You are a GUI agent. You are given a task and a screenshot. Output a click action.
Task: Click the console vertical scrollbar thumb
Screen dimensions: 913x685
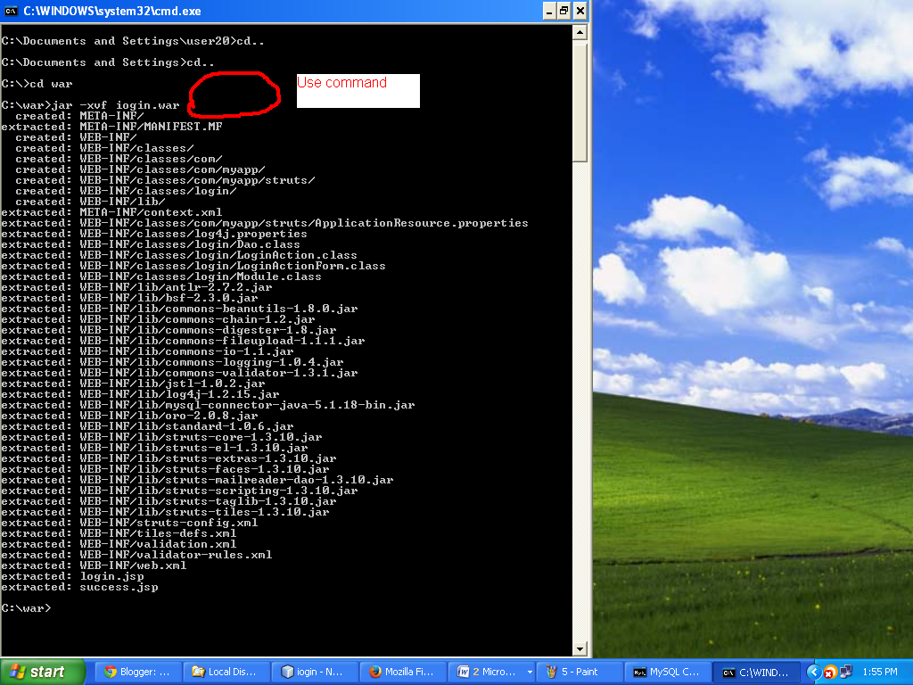click(x=580, y=102)
